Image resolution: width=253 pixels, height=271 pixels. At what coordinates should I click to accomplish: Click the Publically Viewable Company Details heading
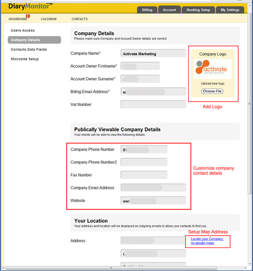pos(118,129)
